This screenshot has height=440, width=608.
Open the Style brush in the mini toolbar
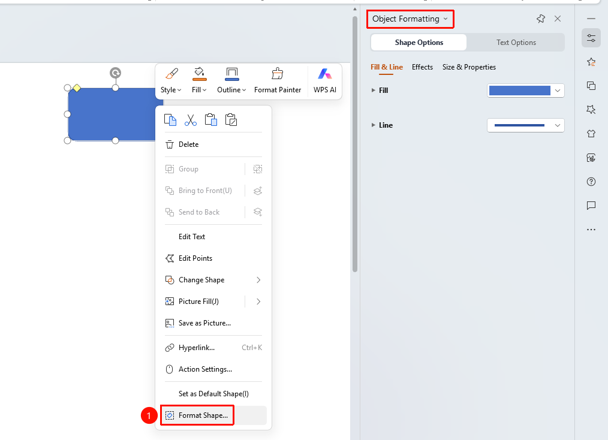tap(171, 81)
